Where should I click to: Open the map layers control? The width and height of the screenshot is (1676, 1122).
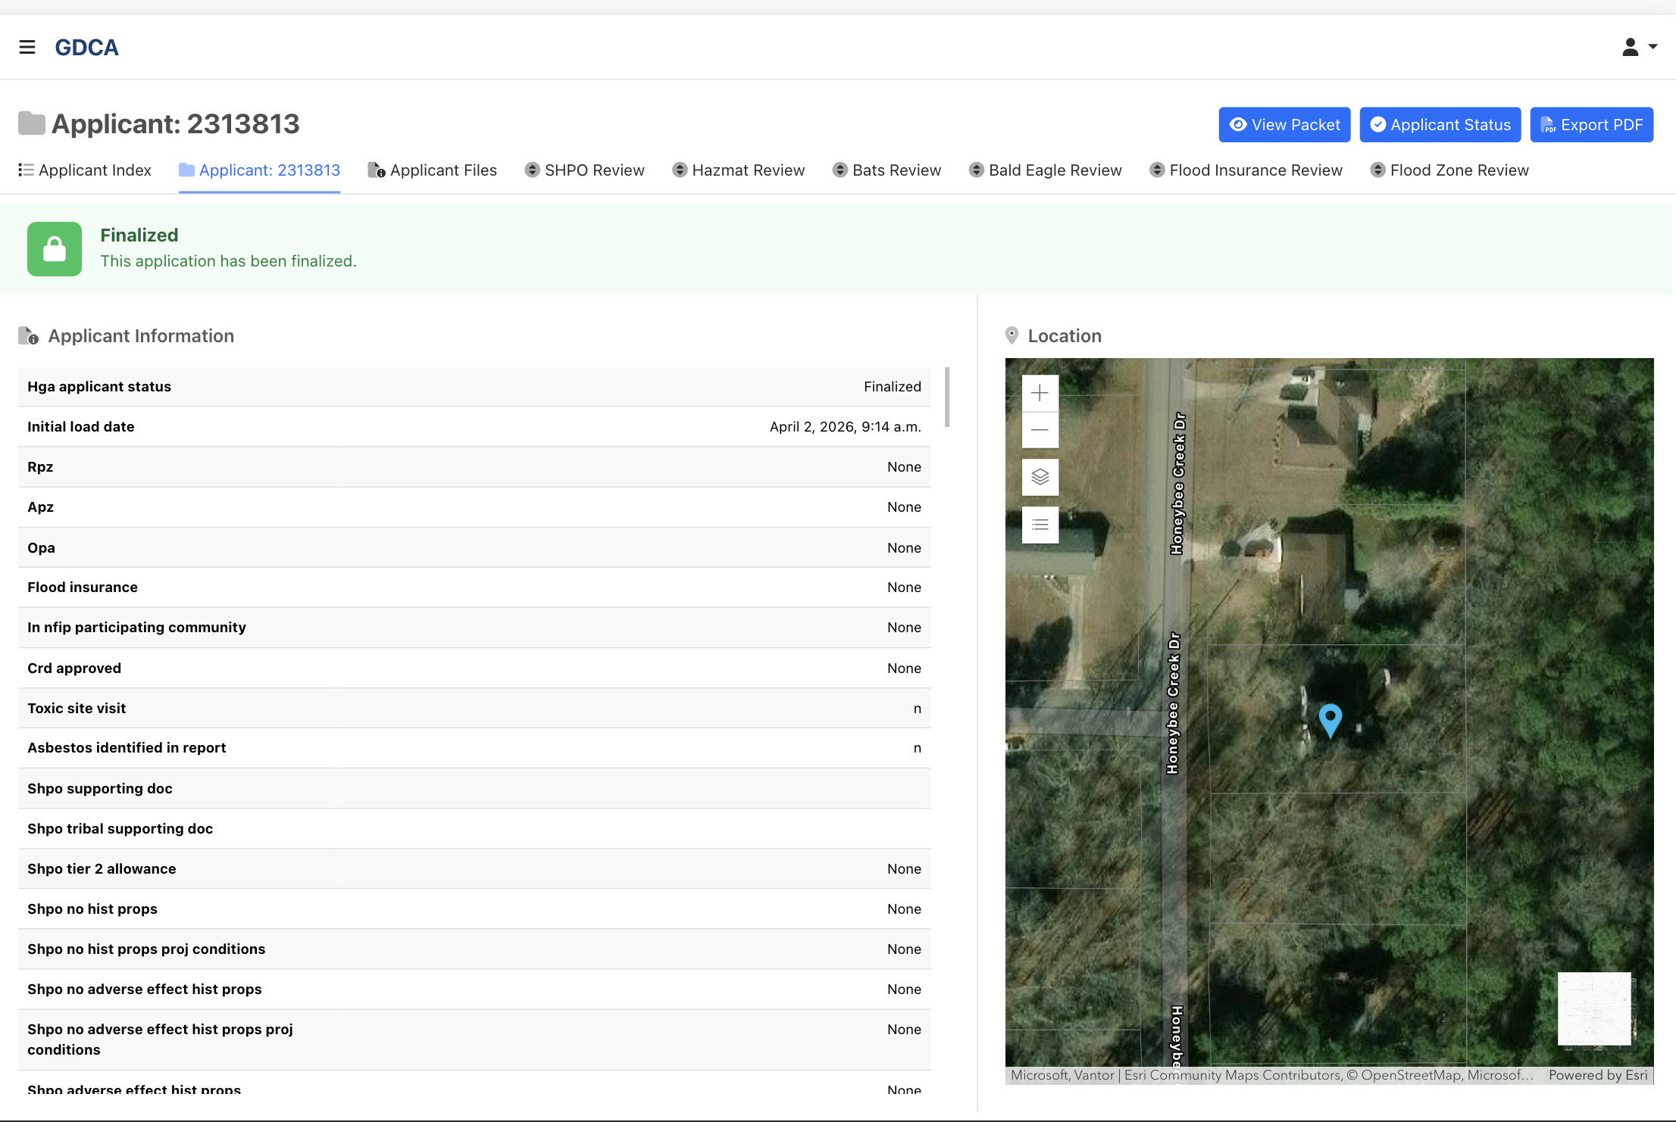(x=1040, y=477)
